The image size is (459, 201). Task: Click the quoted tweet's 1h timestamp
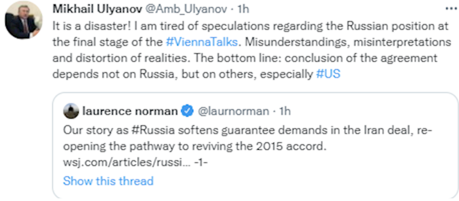click(x=284, y=111)
